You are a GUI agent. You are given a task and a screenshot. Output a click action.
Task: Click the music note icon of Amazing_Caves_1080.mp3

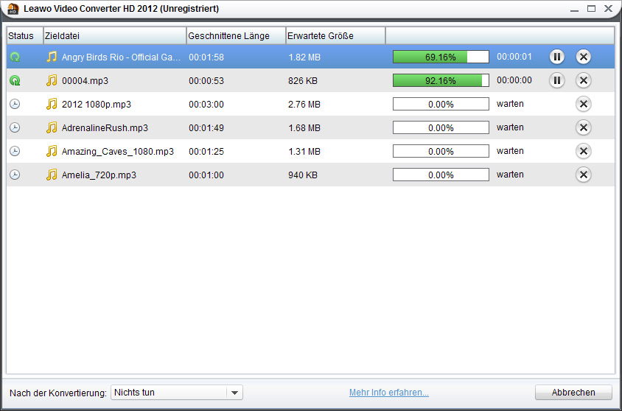[52, 151]
